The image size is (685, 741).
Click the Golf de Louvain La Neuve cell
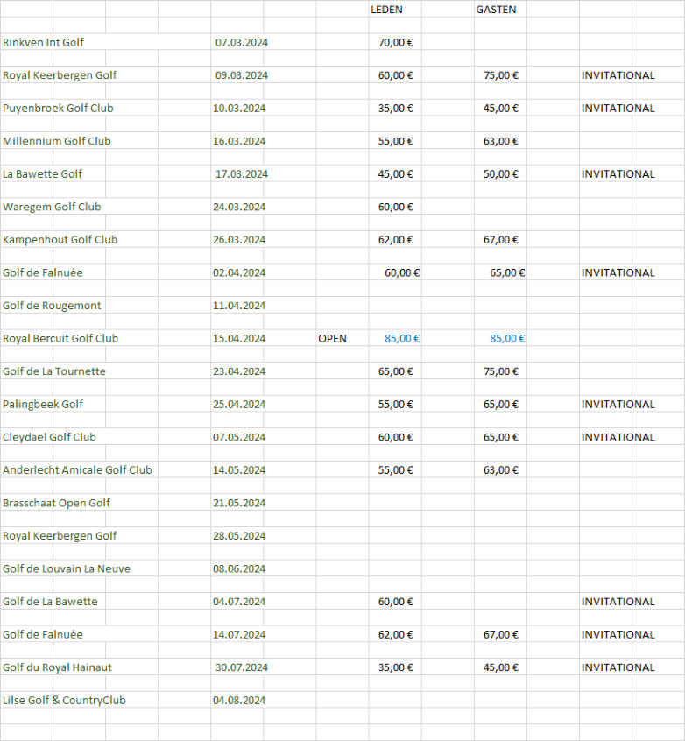point(67,568)
